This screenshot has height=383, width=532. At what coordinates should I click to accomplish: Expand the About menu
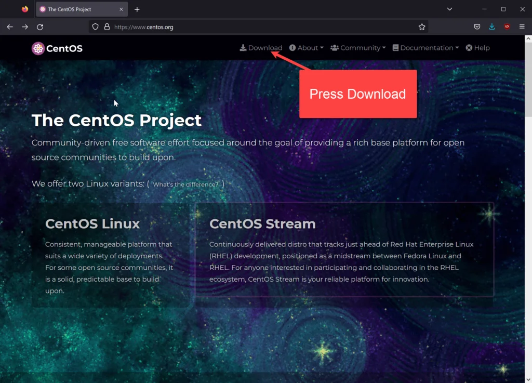pyautogui.click(x=306, y=47)
